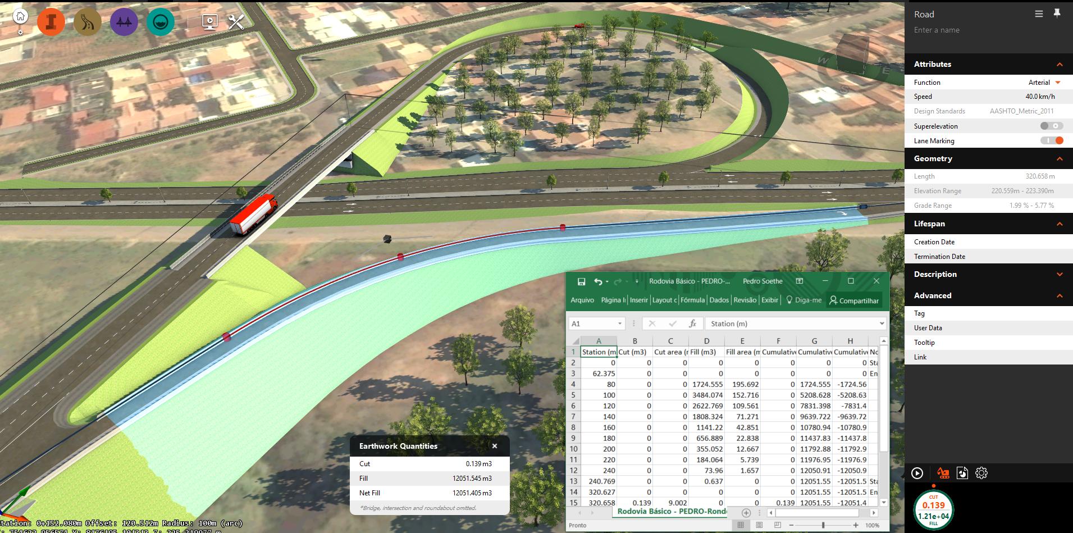Image resolution: width=1073 pixels, height=533 pixels.
Task: Close the Earthwork Quantities panel
Action: point(494,445)
